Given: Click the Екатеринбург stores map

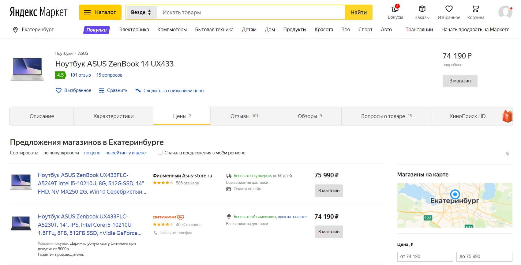Looking at the screenshot, I should pyautogui.click(x=455, y=205).
